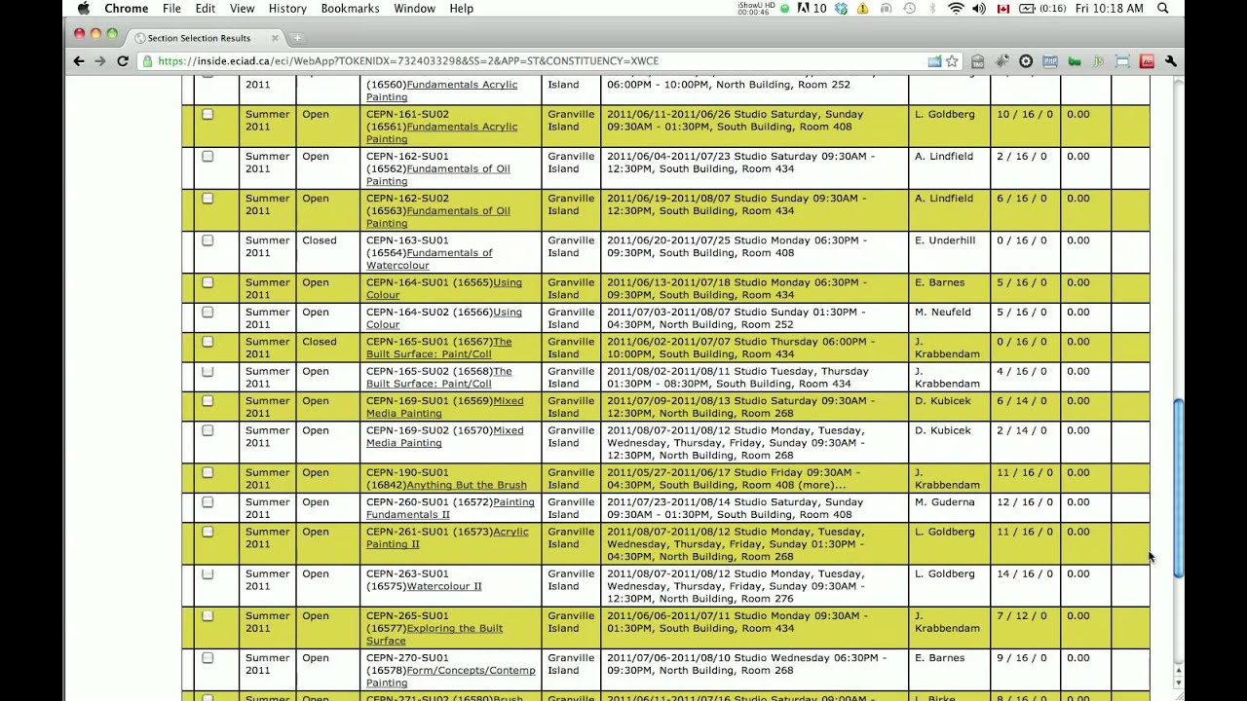Follow the Painting Fundamentals II link
Screen dimensions: 1247x701
click(x=450, y=508)
